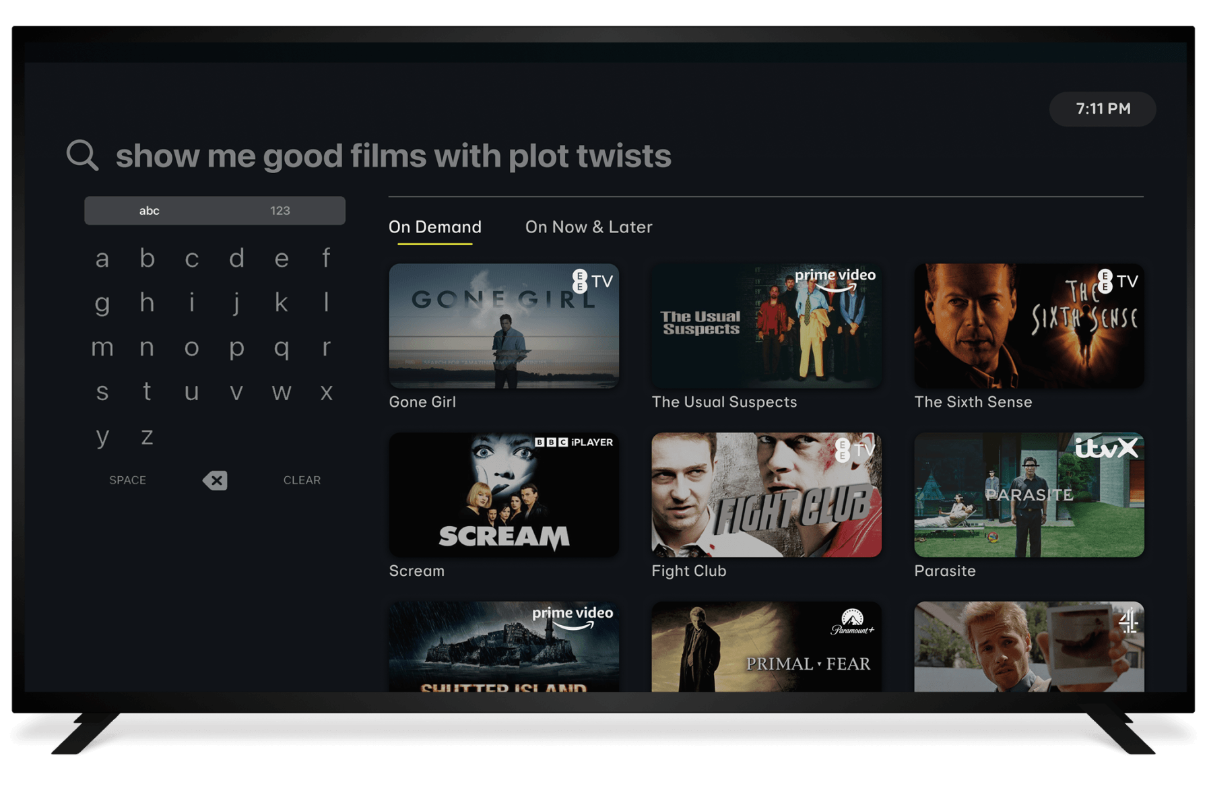
Task: Click the ITVX logo on Parasite
Action: (x=1107, y=448)
